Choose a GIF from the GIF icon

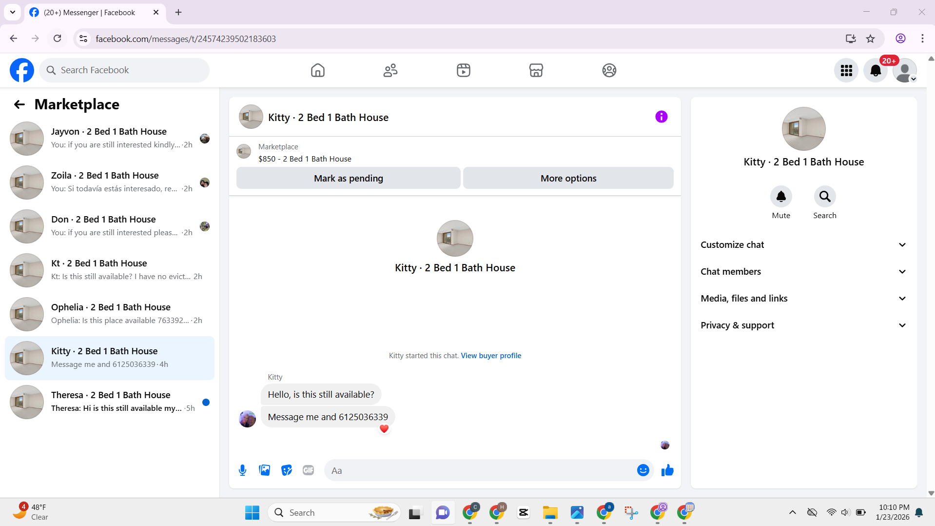(309, 470)
